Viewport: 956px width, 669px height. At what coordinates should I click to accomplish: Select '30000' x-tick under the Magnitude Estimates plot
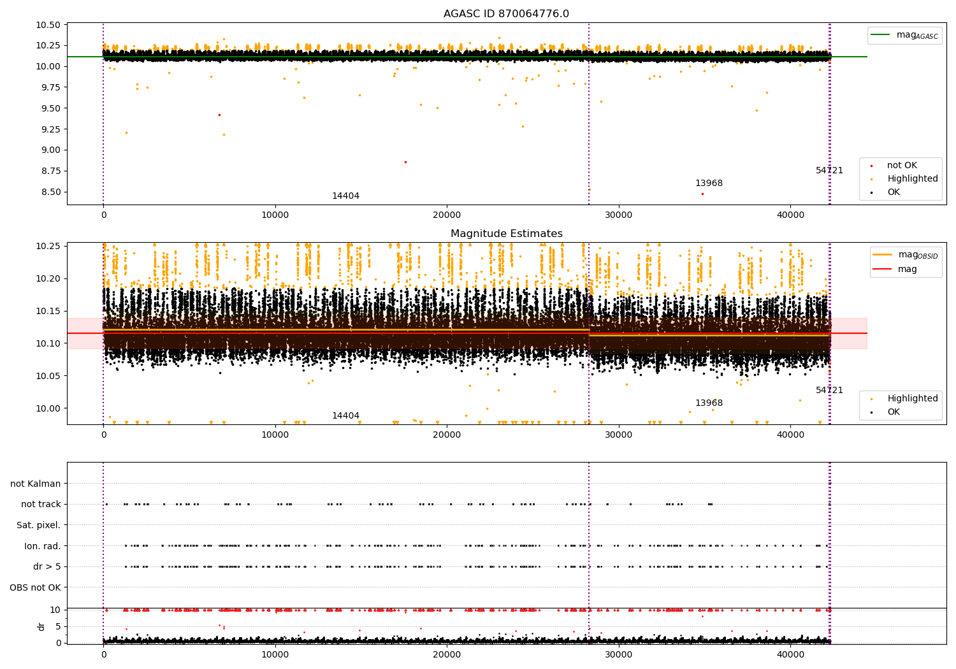[x=619, y=435]
